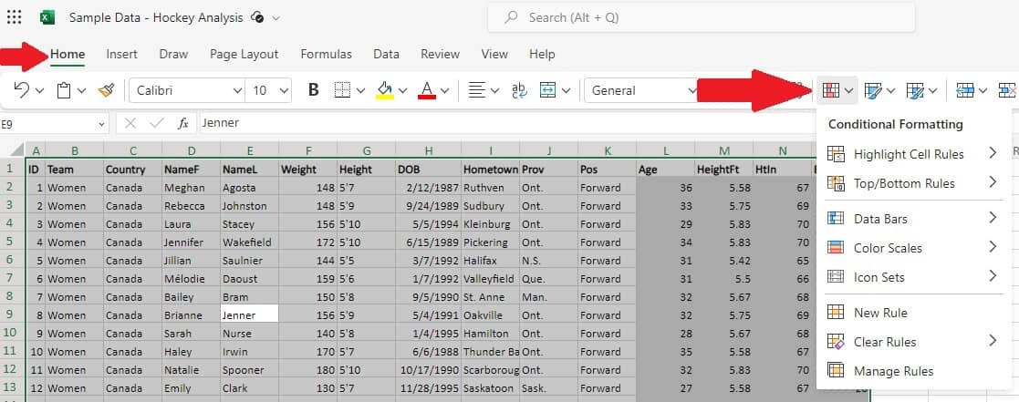Open the app launcher grid

[15, 17]
